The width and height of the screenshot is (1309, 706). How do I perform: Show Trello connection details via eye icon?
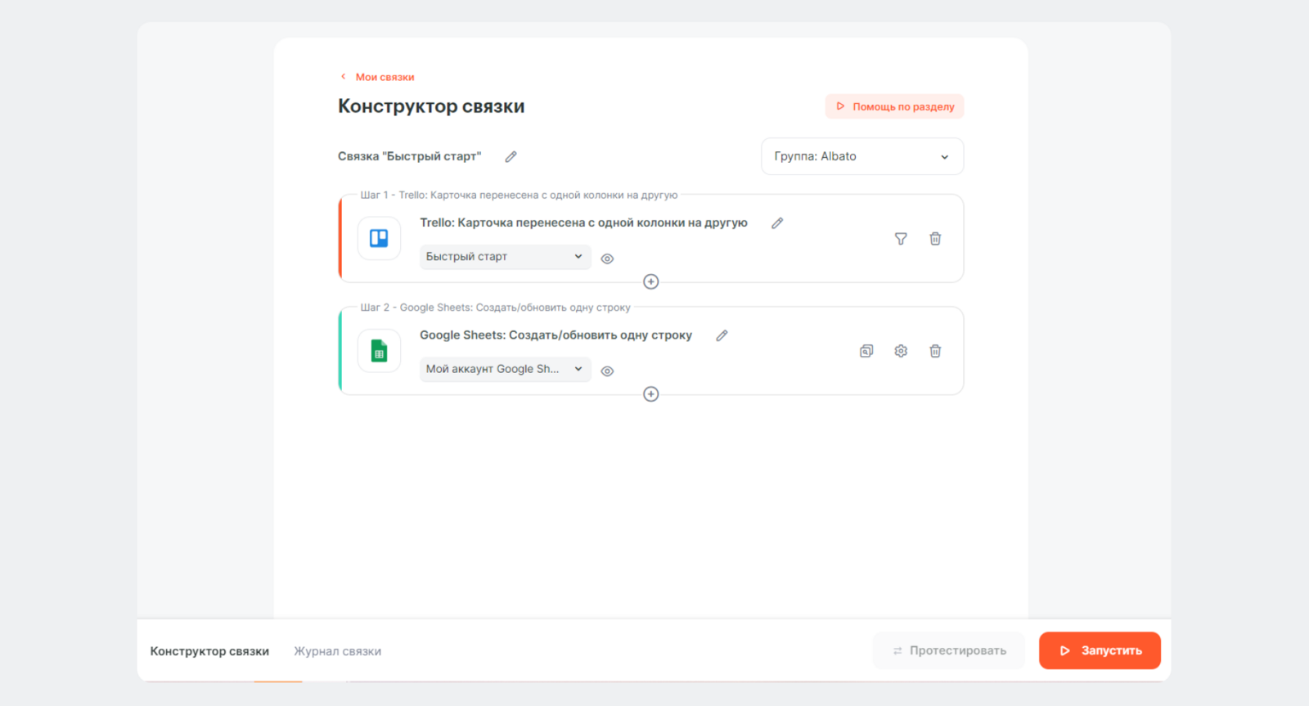tap(607, 259)
